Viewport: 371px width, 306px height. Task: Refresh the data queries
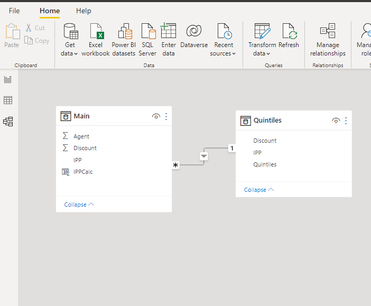pos(289,35)
